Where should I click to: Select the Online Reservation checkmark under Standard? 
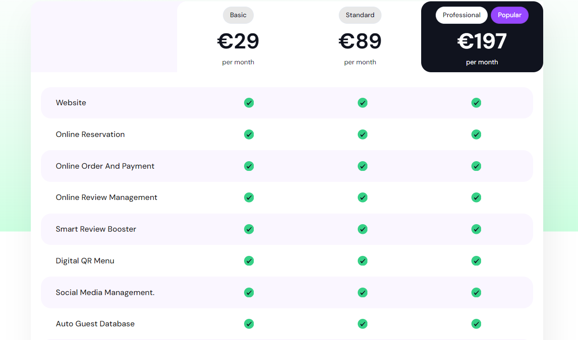(362, 134)
